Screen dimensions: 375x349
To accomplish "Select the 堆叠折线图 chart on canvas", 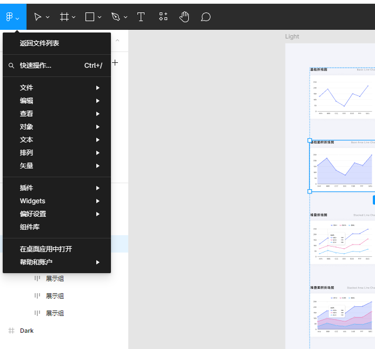I will (343, 238).
